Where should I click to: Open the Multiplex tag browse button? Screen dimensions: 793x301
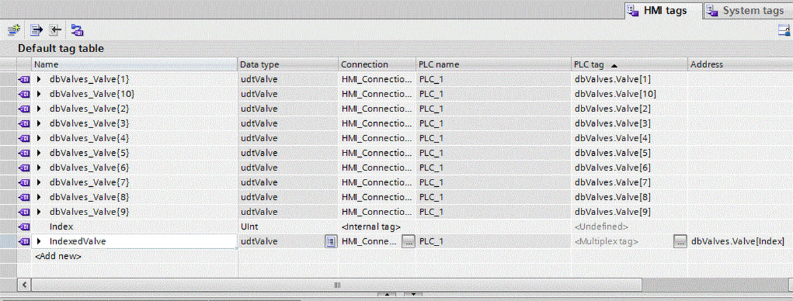click(680, 242)
